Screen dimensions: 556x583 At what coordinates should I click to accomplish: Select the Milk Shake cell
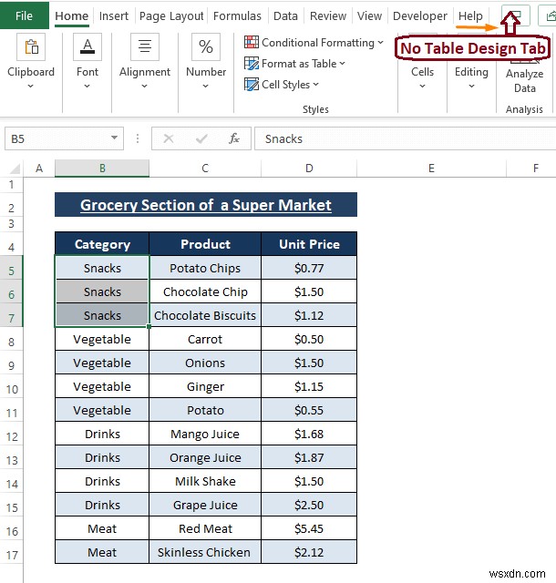tap(205, 481)
